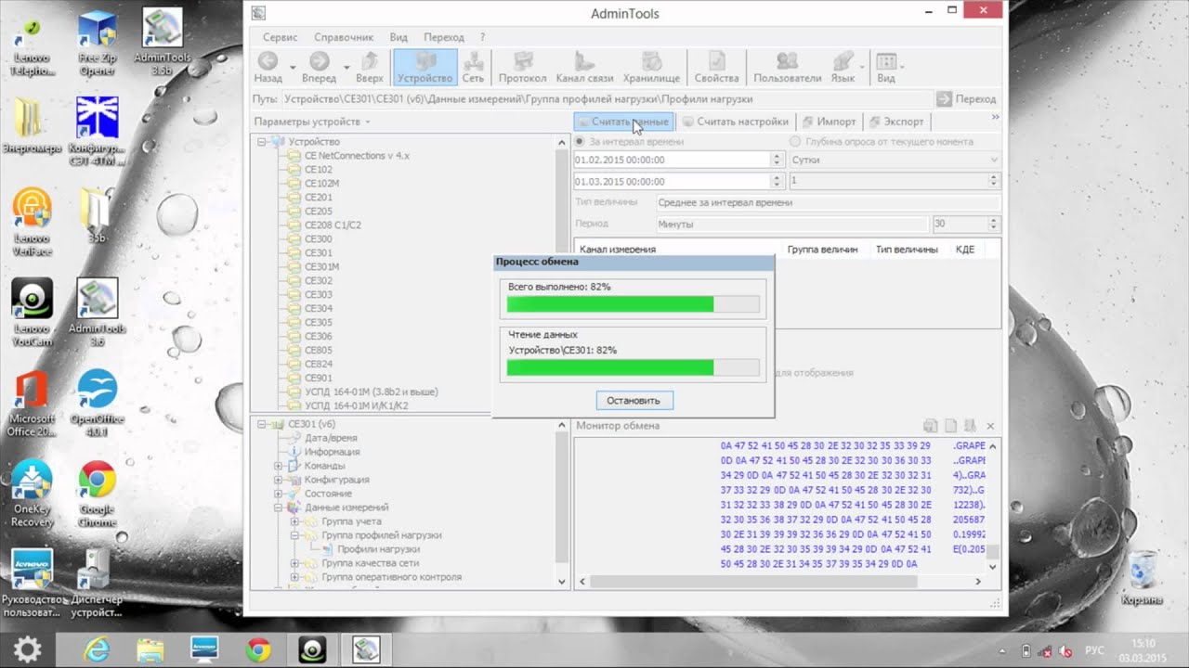This screenshot has height=668, width=1189.
Task: Expand the Группа учета tree node
Action: tap(294, 521)
